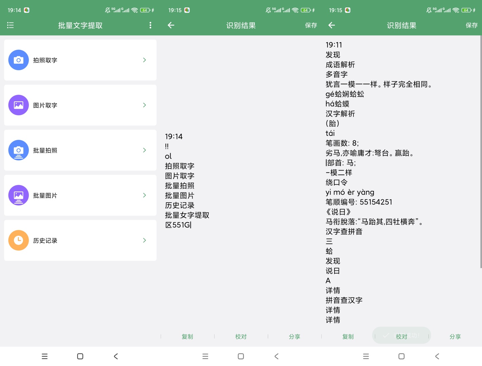Click the recognized text '批量女字堤取'
The height and width of the screenshot is (366, 482).
point(187,215)
